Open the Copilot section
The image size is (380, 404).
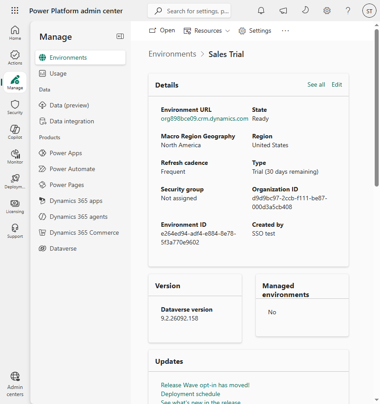[x=15, y=132]
